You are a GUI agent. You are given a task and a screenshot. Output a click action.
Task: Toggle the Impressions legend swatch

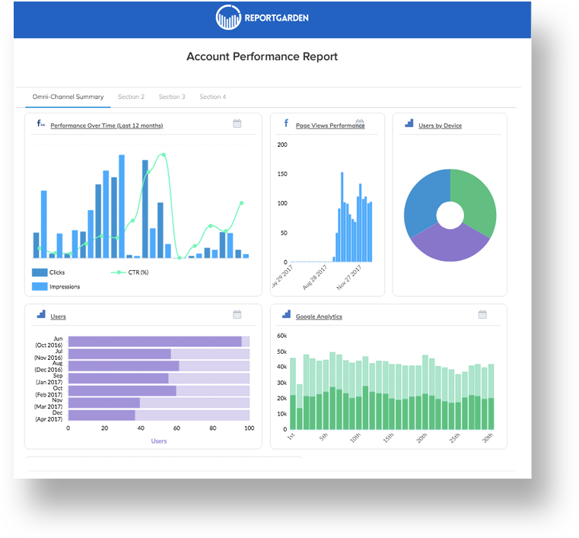pos(40,286)
